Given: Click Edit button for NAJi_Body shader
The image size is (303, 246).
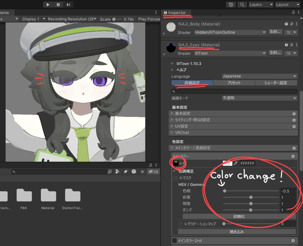Looking at the screenshot, I should (x=275, y=32).
